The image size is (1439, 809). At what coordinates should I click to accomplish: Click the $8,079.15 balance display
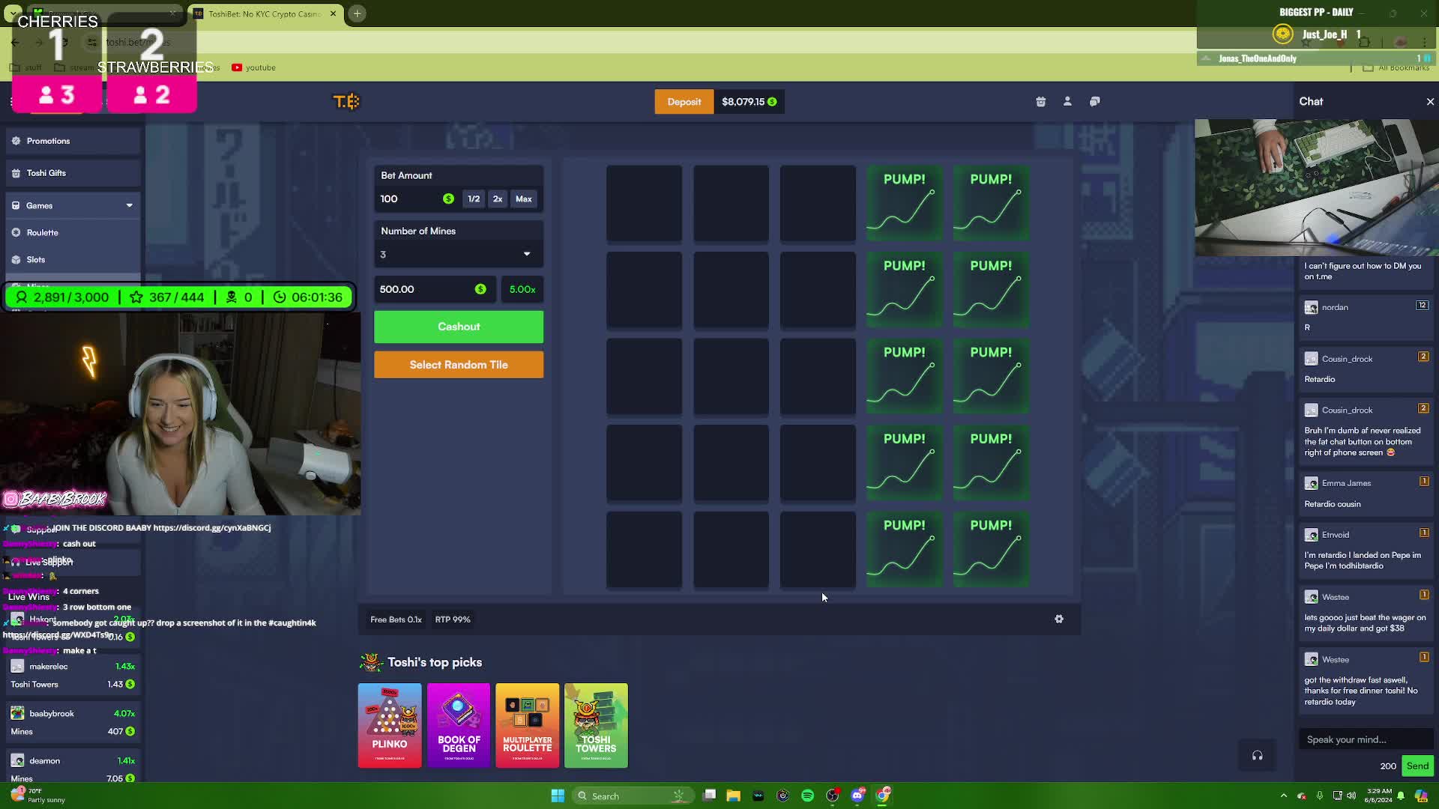tap(749, 102)
